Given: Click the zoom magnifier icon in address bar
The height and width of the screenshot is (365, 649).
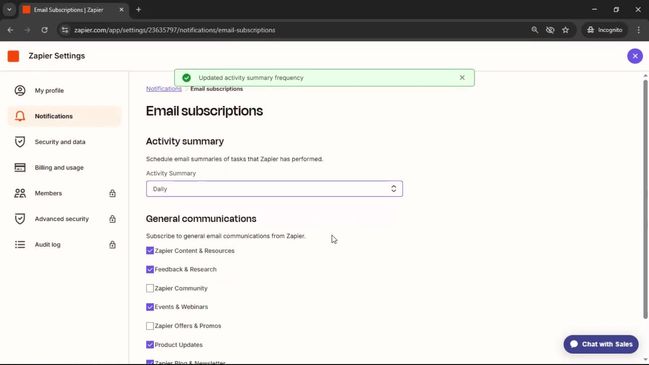Looking at the screenshot, I should (535, 30).
